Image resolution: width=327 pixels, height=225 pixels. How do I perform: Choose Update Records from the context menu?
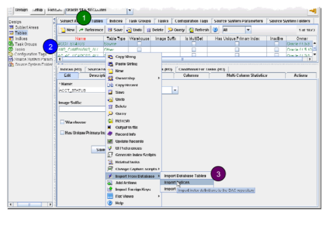point(133,142)
